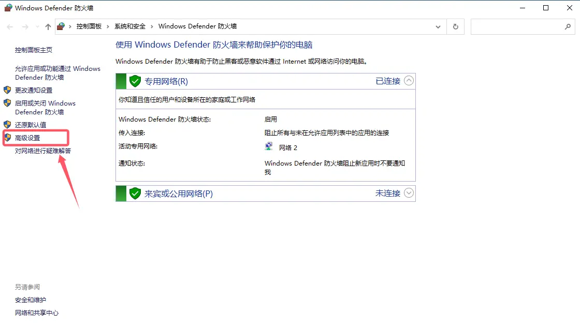Click shield icon beside 更改通知设置
The height and width of the screenshot is (326, 580).
pyautogui.click(x=7, y=90)
